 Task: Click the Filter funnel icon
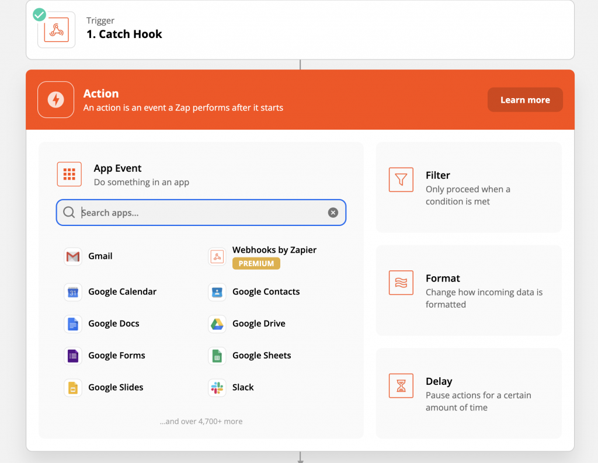401,180
